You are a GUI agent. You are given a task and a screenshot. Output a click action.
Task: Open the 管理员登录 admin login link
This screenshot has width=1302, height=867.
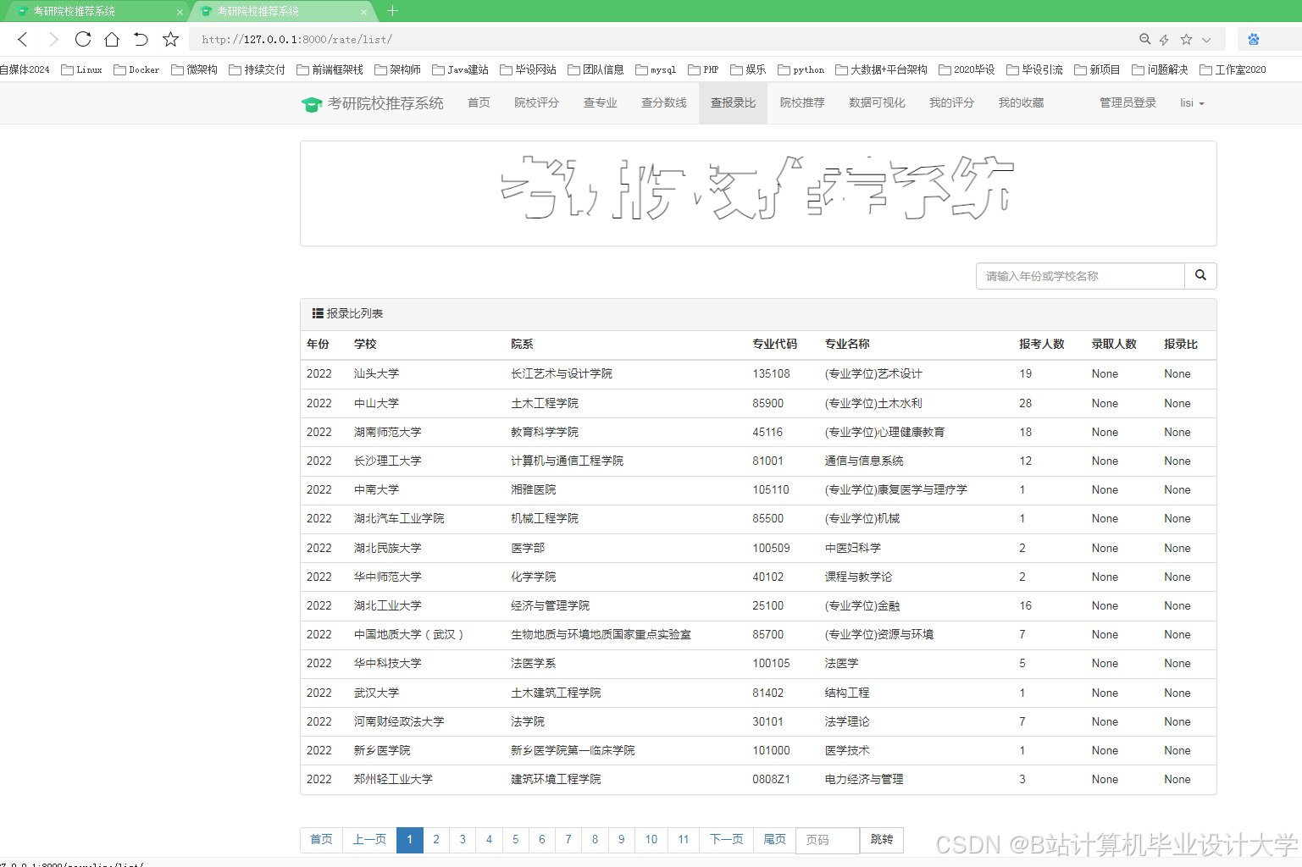point(1127,102)
